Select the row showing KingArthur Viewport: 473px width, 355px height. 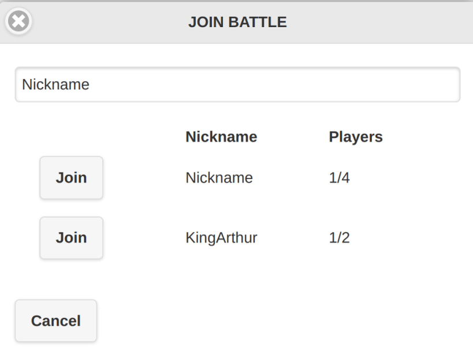(221, 238)
